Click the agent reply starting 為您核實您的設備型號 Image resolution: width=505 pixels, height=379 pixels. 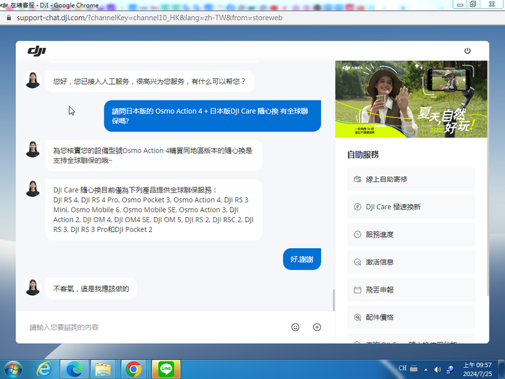point(153,155)
